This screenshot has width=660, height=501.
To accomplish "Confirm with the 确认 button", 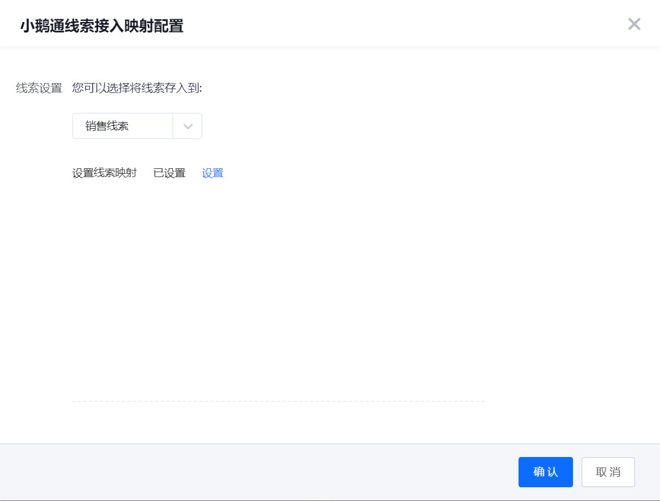I will click(x=546, y=472).
